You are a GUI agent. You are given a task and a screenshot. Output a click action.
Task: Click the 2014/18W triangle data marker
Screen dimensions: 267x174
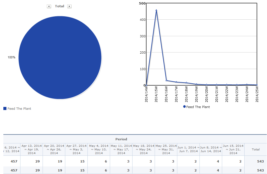(187, 83)
